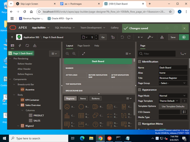This screenshot has height=142, width=190.
Task: Click the page lock icon
Action: point(113,37)
